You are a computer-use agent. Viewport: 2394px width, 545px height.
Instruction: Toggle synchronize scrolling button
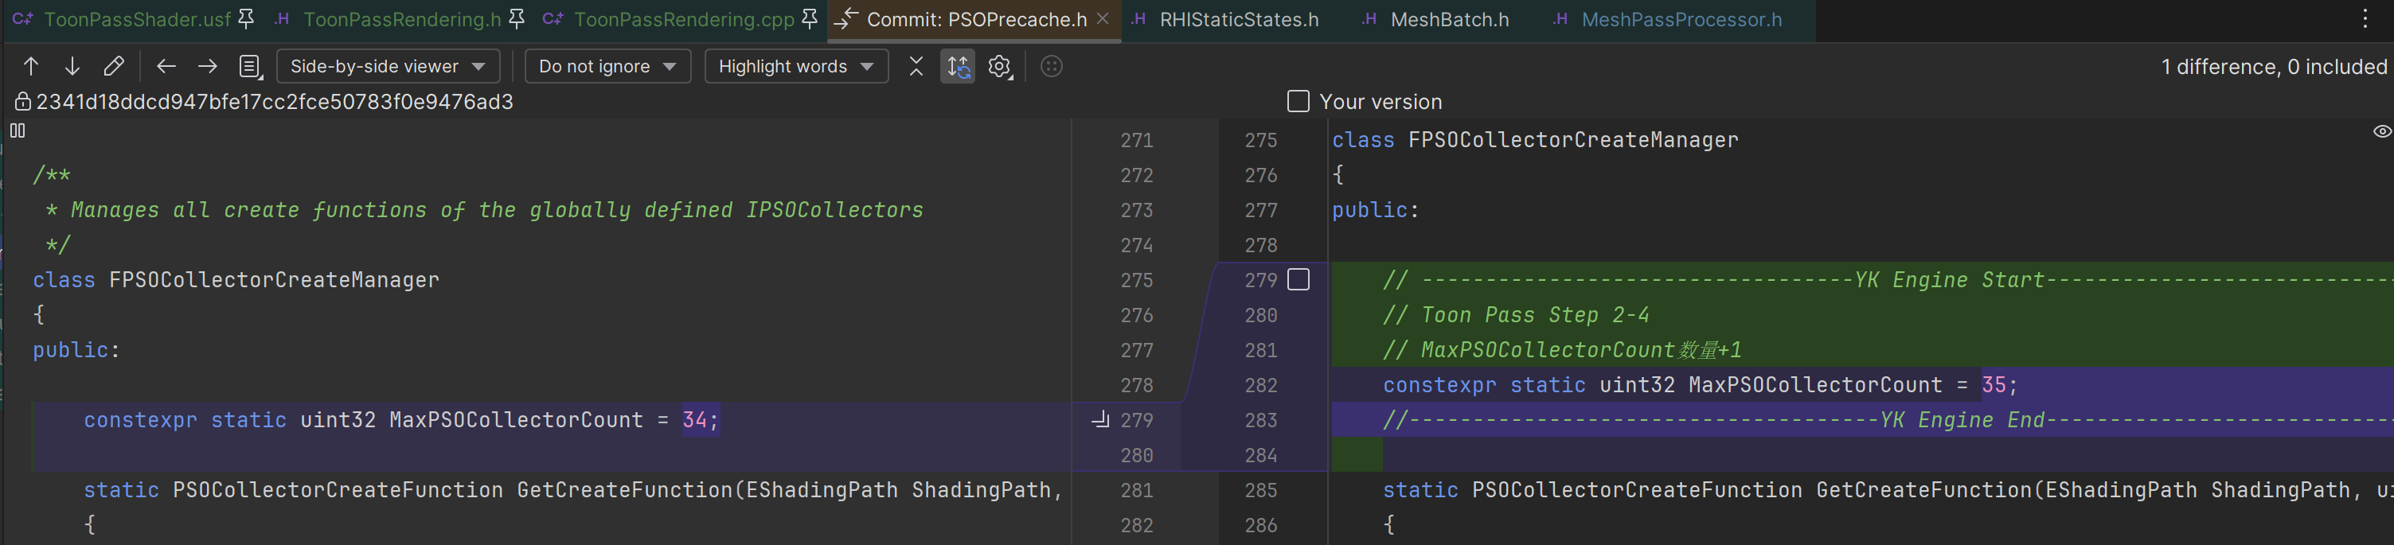957,66
